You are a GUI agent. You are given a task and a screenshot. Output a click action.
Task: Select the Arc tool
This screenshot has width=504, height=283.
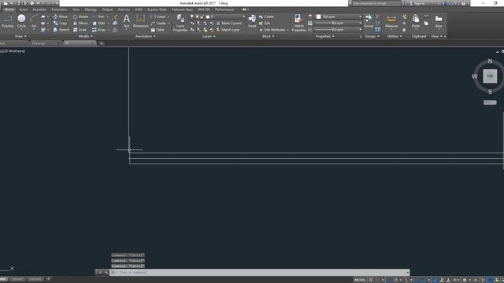(x=34, y=21)
